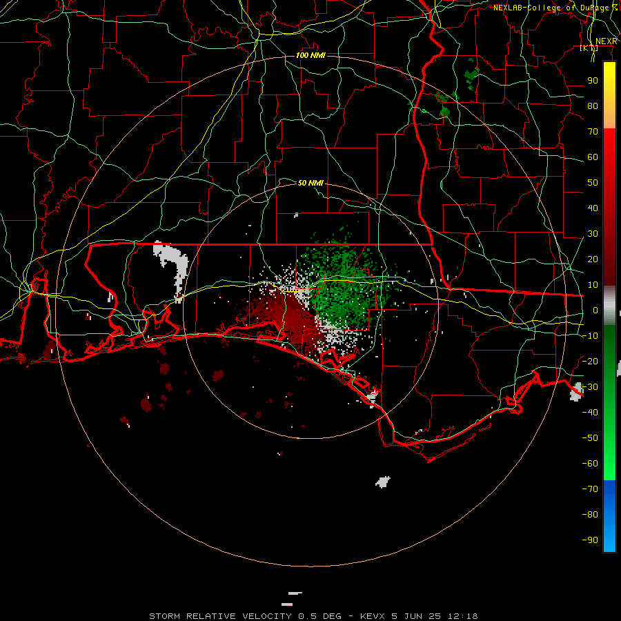Click the 90 value on velocity scale
The width and height of the screenshot is (621, 621).
[x=593, y=81]
